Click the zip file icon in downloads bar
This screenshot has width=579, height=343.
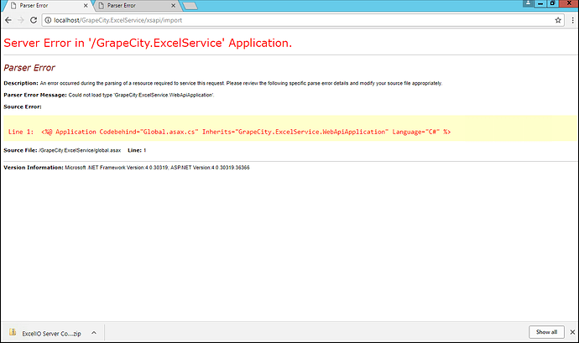point(13,332)
